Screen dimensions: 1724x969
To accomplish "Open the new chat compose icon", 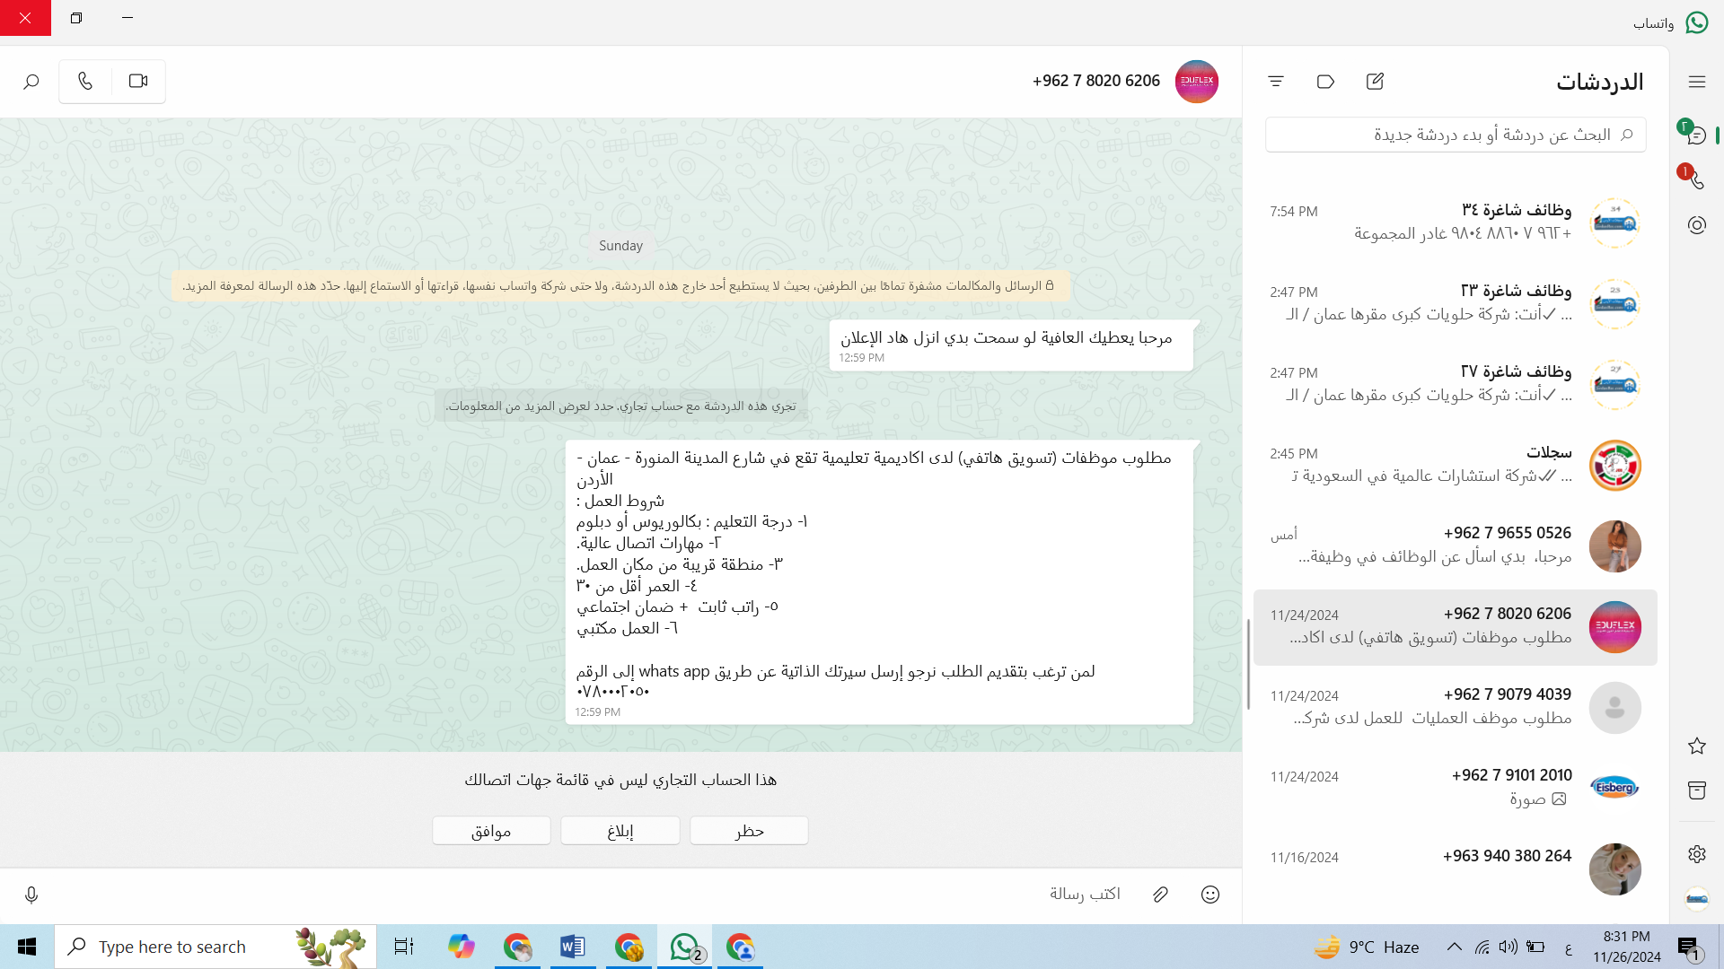I will (x=1375, y=82).
